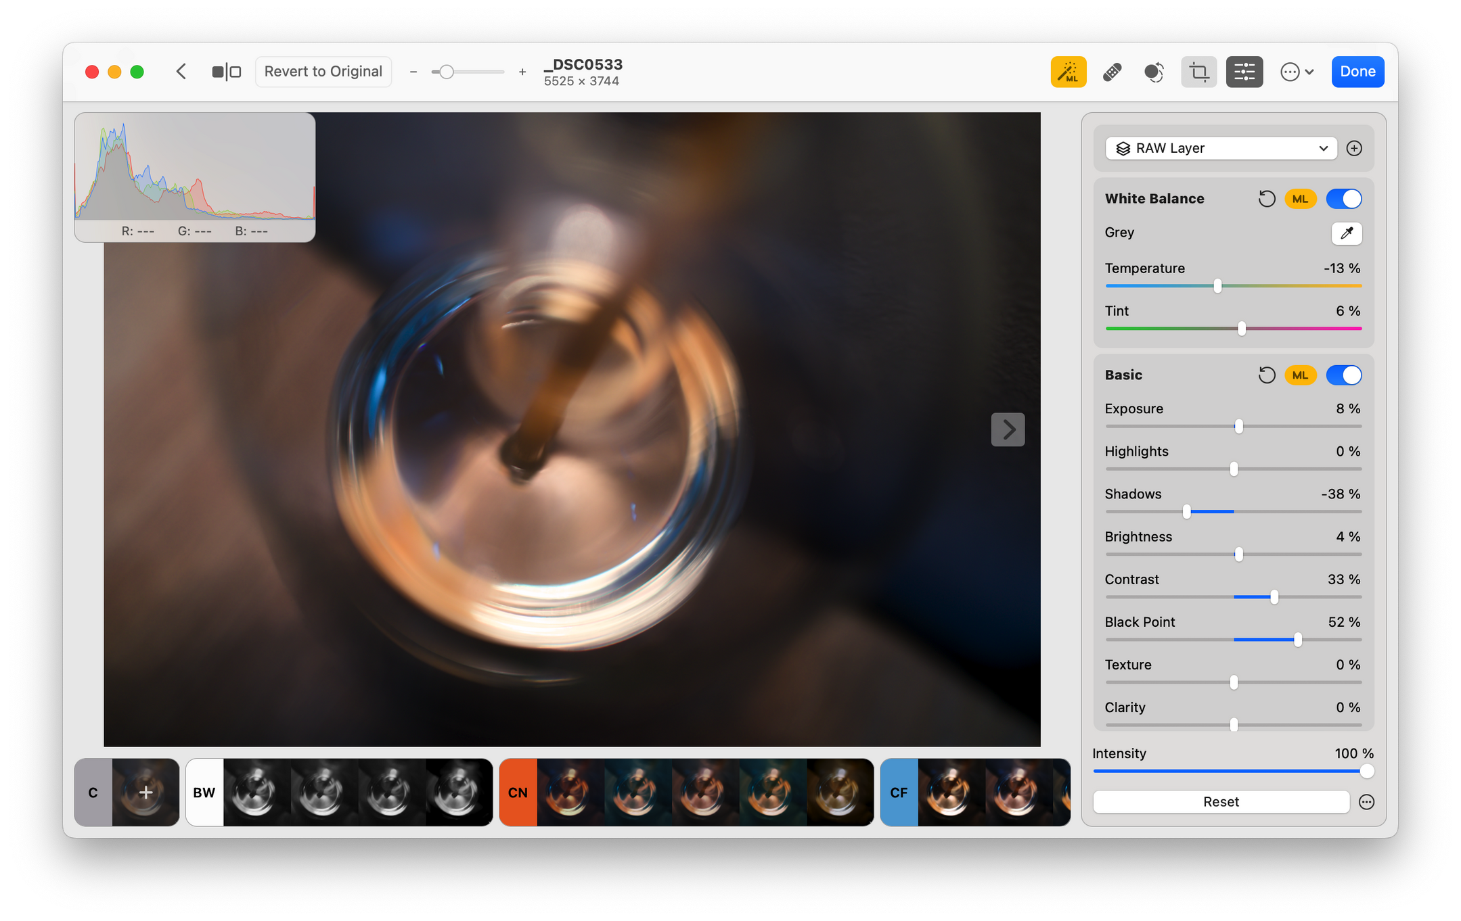Screen dimensions: 1461x921
Task: Click the Black Point value 52 %
Action: pyautogui.click(x=1344, y=622)
